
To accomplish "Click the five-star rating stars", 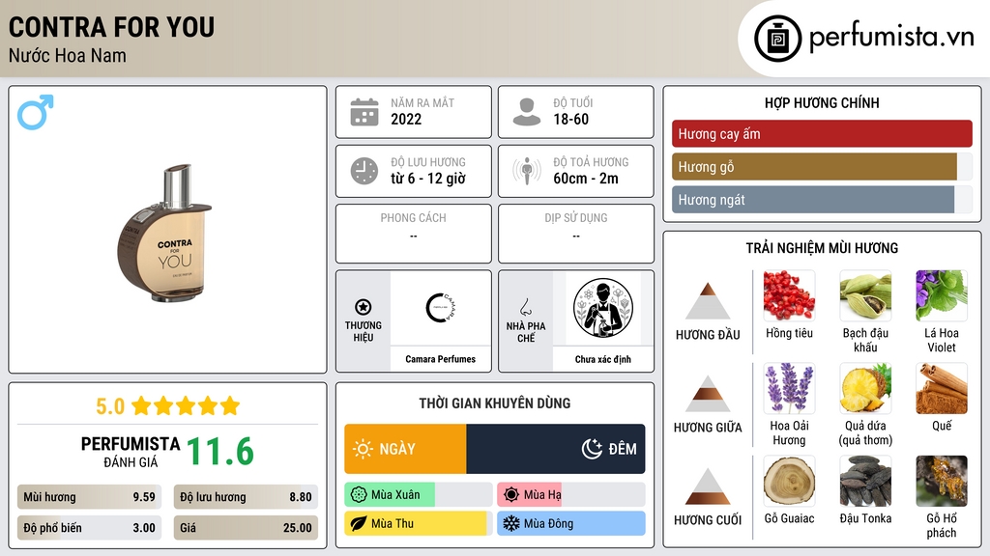I will point(186,405).
